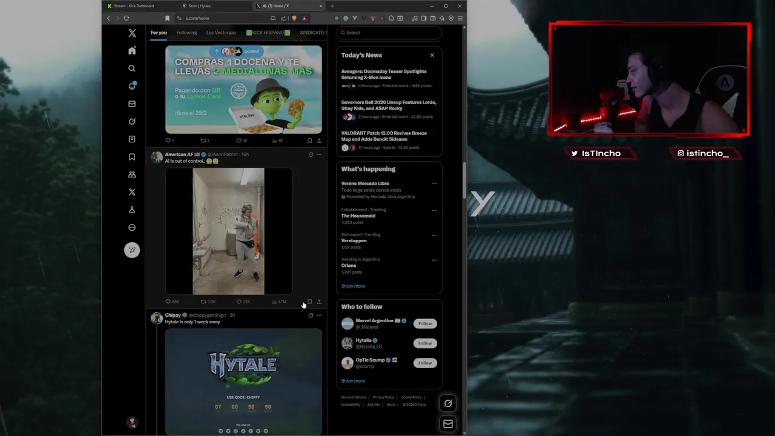The image size is (775, 436).
Task: Open more options for Oriana trend
Action: (x=434, y=260)
